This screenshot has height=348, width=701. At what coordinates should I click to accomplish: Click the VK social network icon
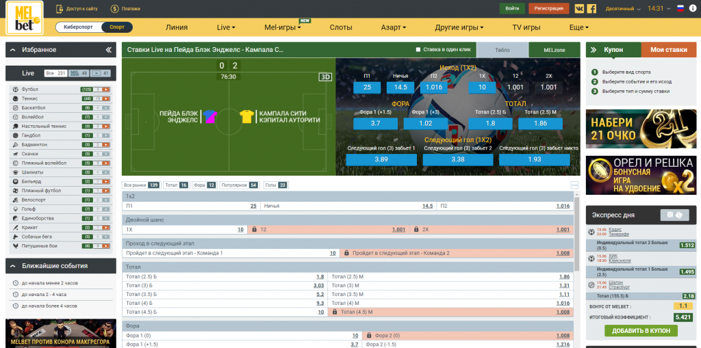[579, 8]
